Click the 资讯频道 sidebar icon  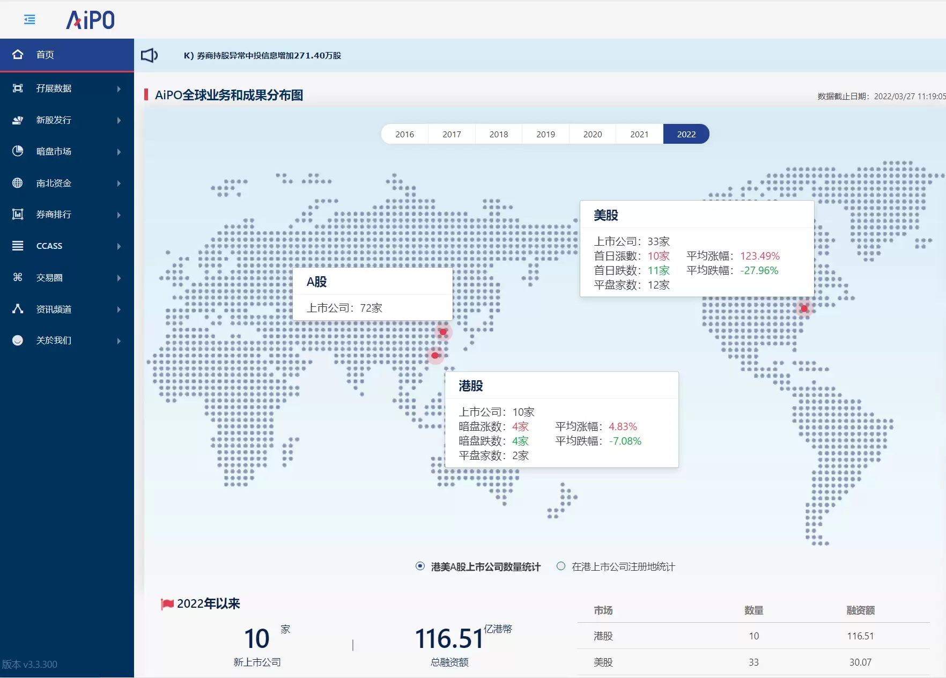pos(18,309)
